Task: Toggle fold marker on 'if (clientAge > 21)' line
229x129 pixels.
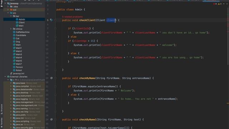Action: (55, 41)
